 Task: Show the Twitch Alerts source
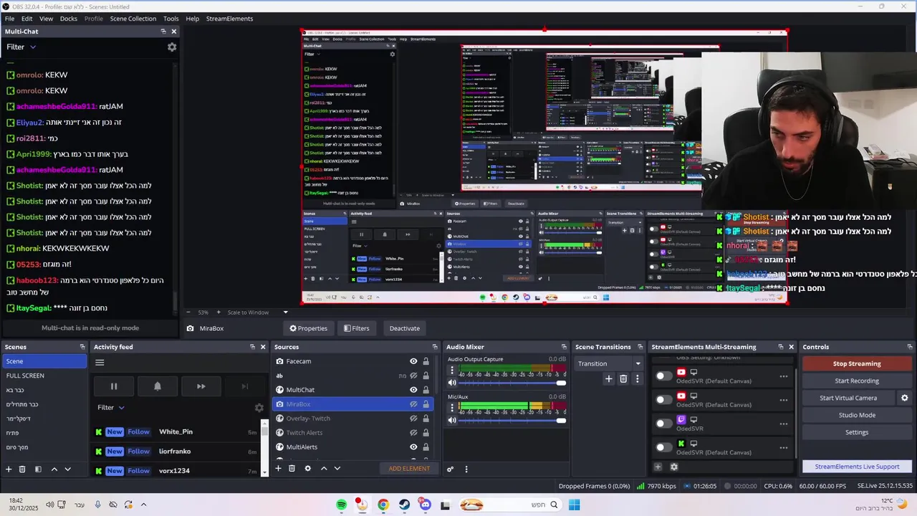pyautogui.click(x=413, y=433)
